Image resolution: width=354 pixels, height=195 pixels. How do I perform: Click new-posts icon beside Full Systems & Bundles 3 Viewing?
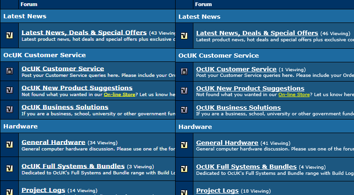point(9,169)
